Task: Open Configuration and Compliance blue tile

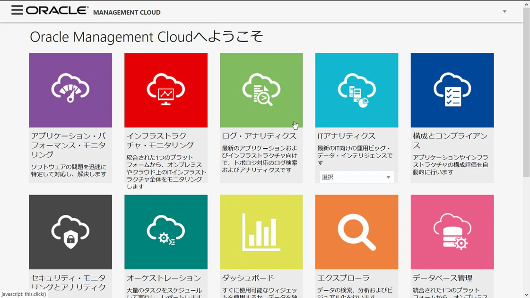Action: click(x=452, y=90)
